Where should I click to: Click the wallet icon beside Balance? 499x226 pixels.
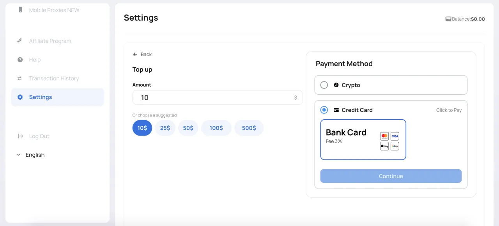point(448,19)
